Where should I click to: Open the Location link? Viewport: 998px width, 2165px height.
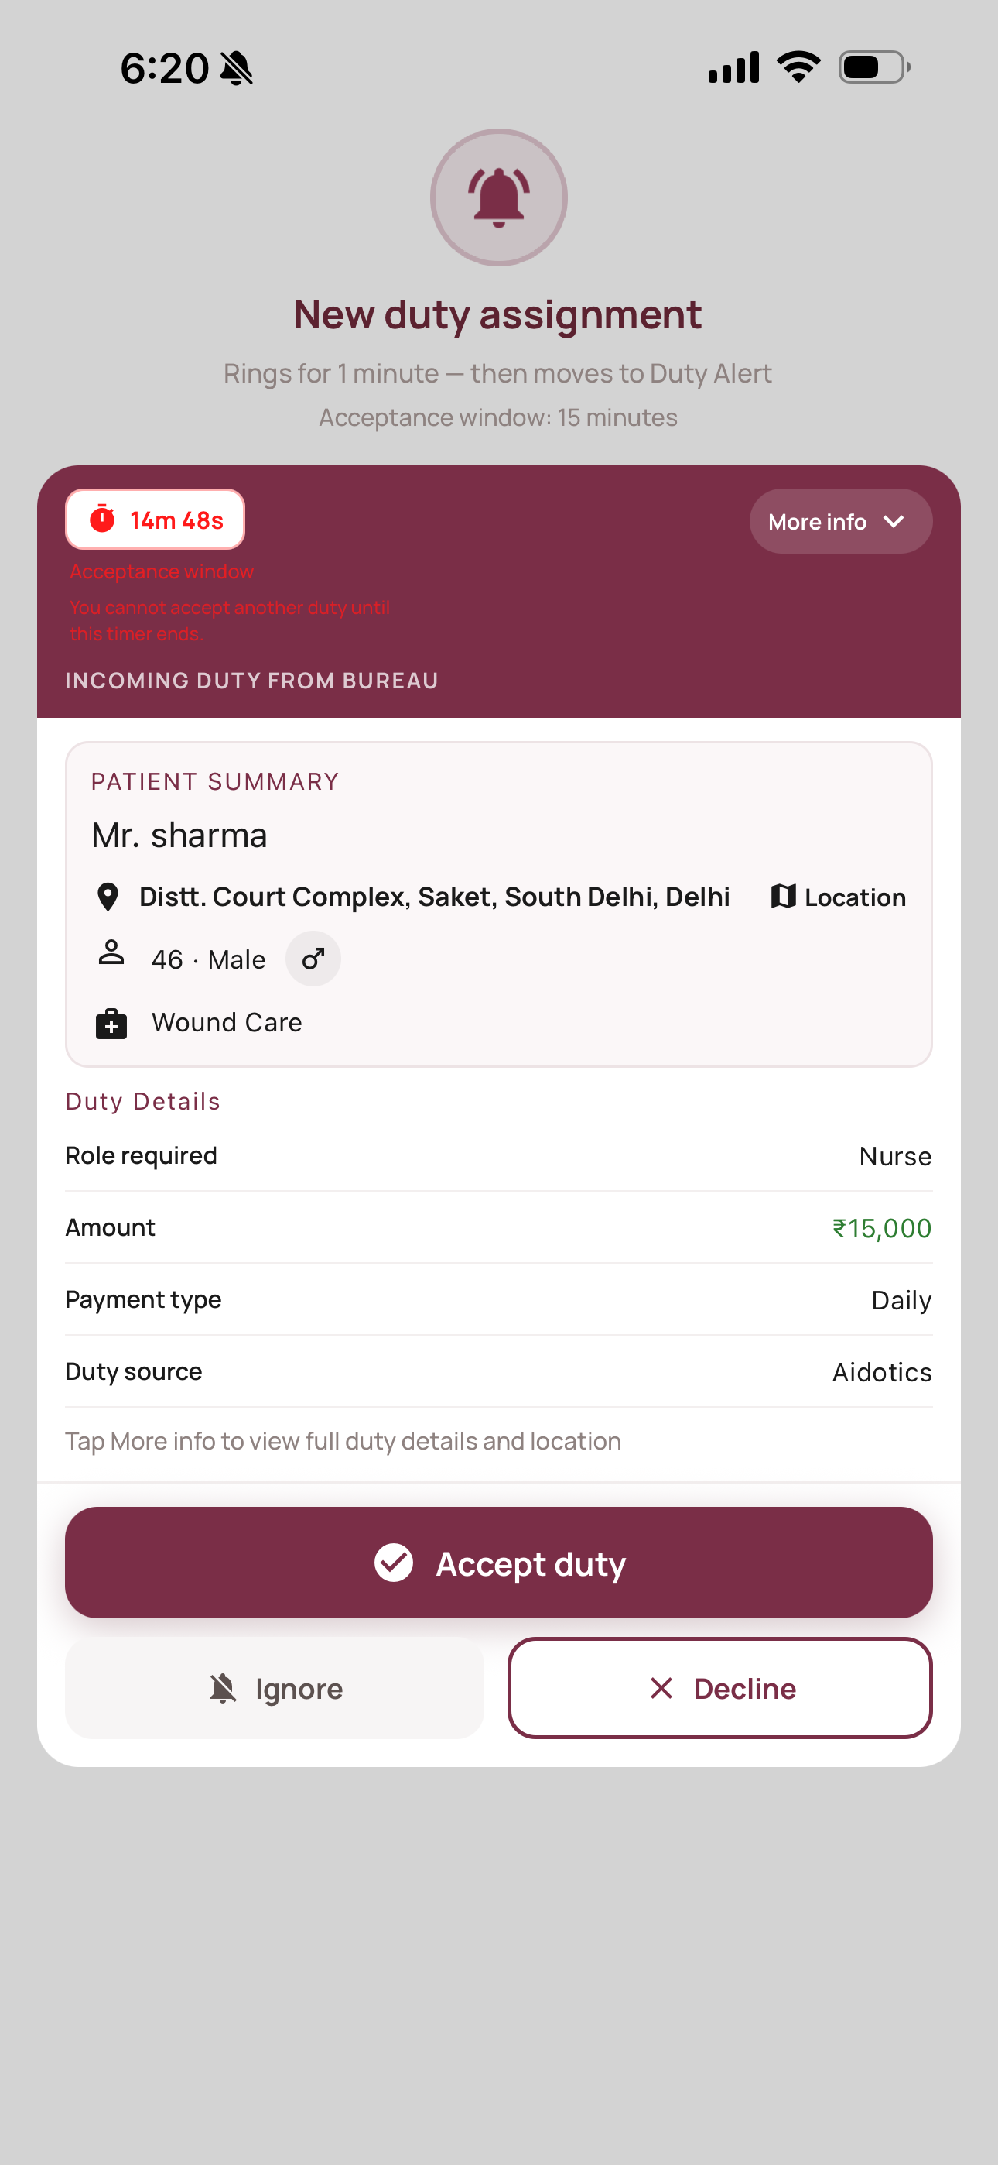[839, 897]
